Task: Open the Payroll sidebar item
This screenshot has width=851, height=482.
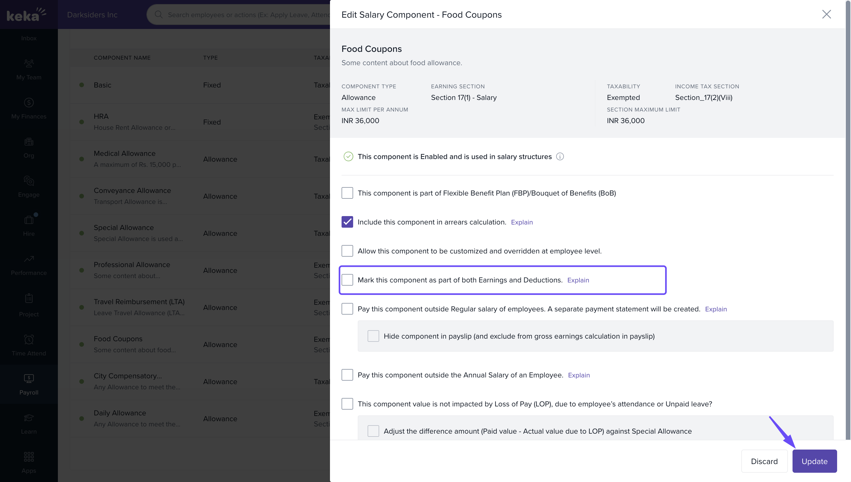Action: pyautogui.click(x=29, y=384)
